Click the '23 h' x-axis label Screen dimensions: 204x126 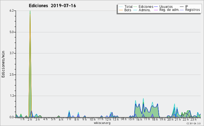193,120
